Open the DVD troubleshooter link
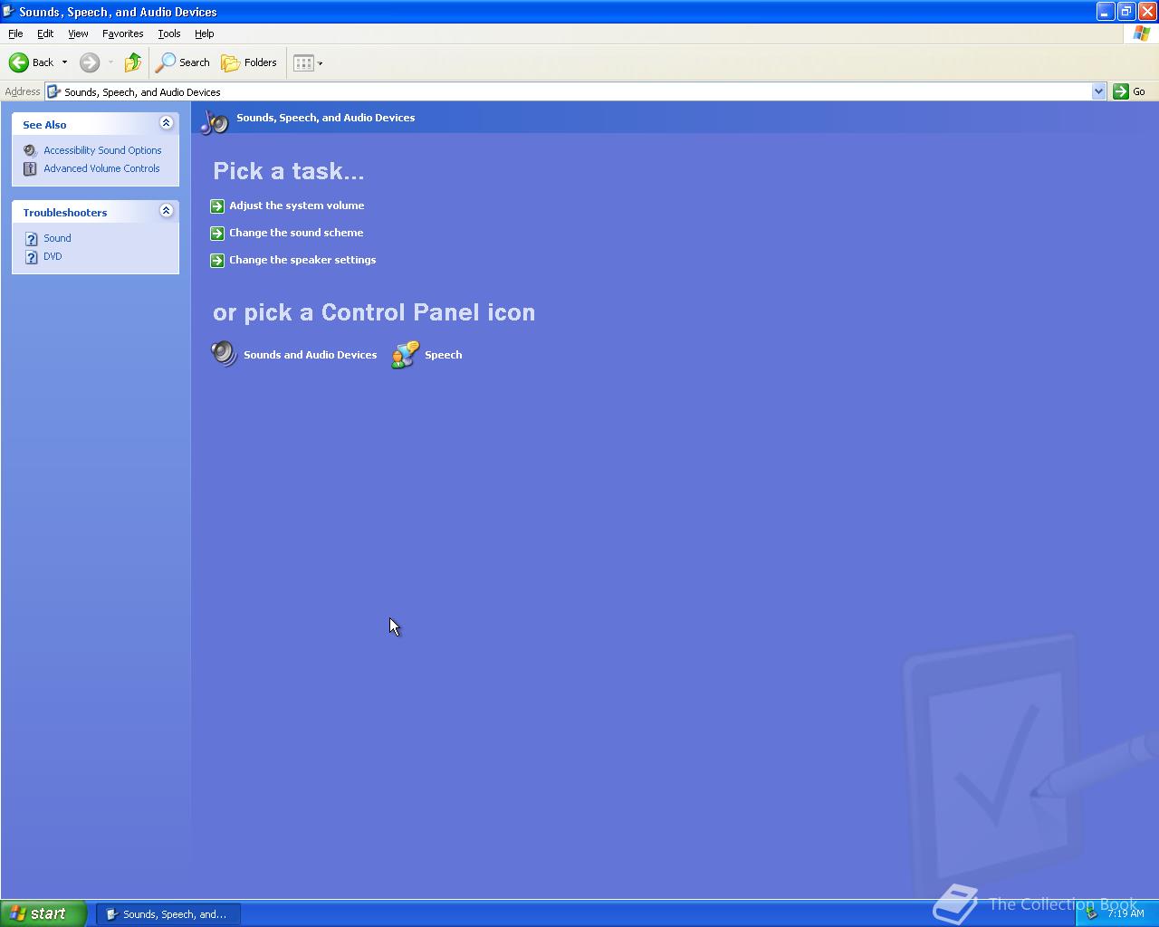1159x927 pixels. [x=53, y=256]
